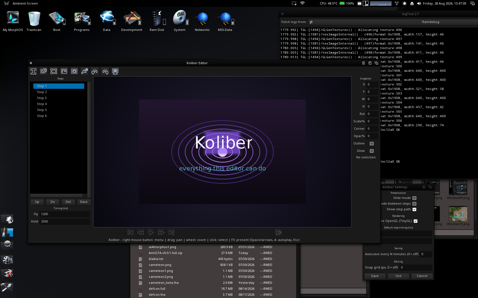Click the Up button under Steps

pos(37,202)
